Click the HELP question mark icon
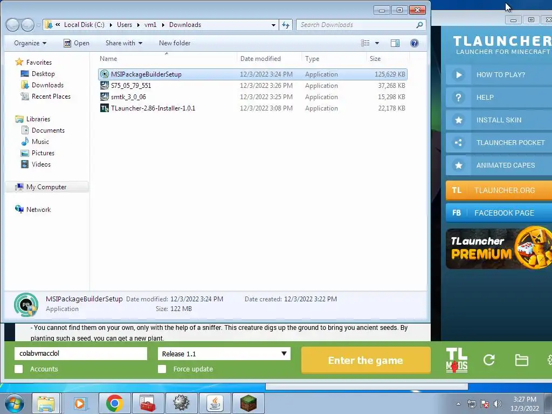Screen dimensions: 552x414 tap(458, 97)
